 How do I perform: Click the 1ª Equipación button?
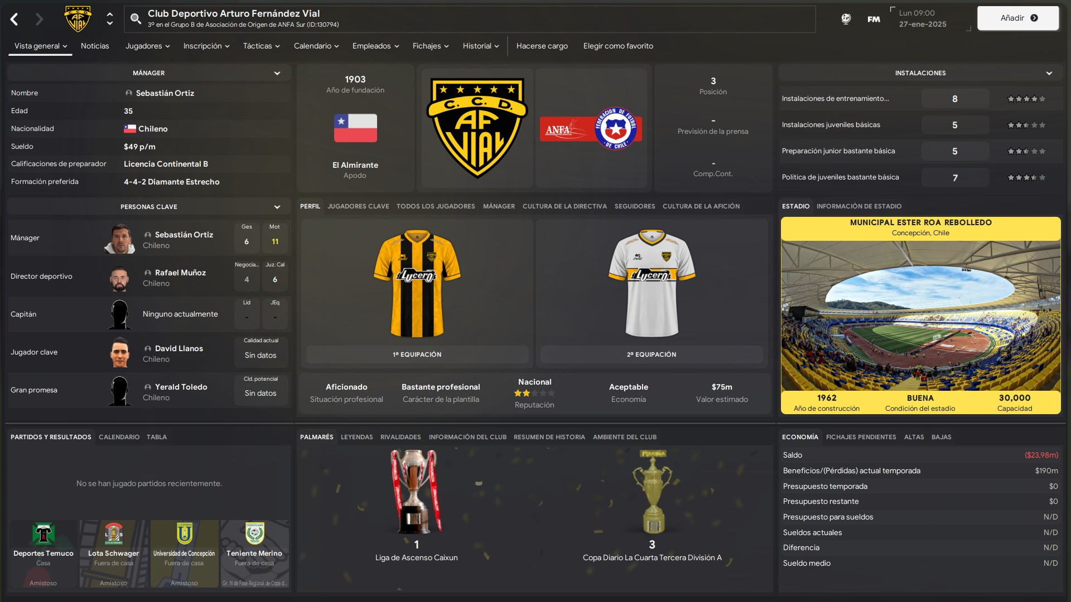tap(417, 355)
